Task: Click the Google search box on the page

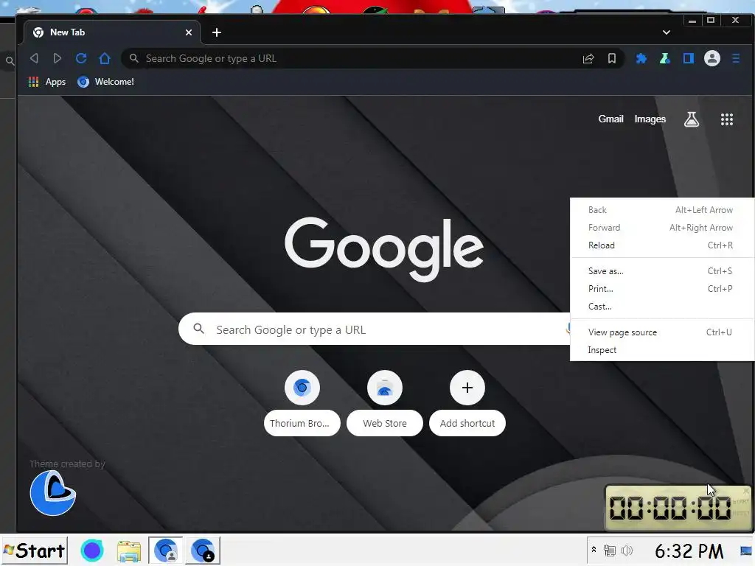Action: (374, 329)
